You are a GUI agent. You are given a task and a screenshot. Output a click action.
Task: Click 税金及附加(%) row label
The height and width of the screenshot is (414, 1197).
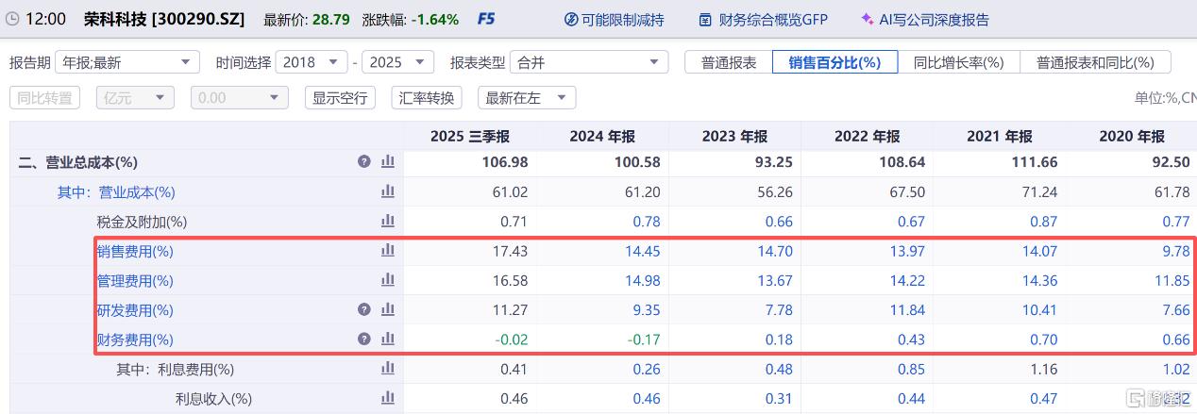click(142, 221)
